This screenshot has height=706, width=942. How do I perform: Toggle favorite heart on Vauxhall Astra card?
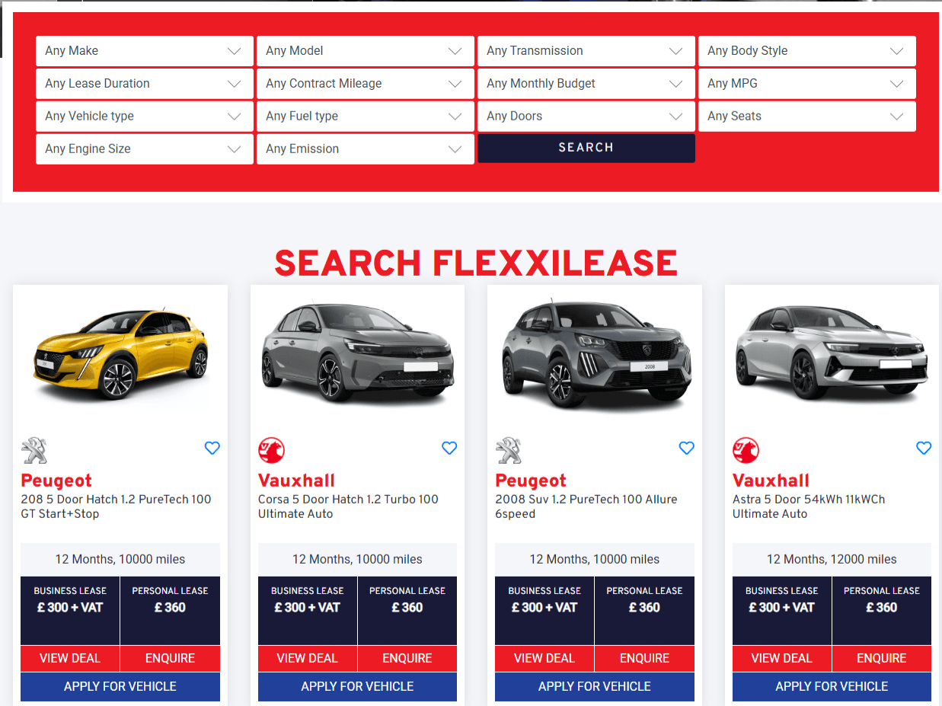pyautogui.click(x=924, y=448)
